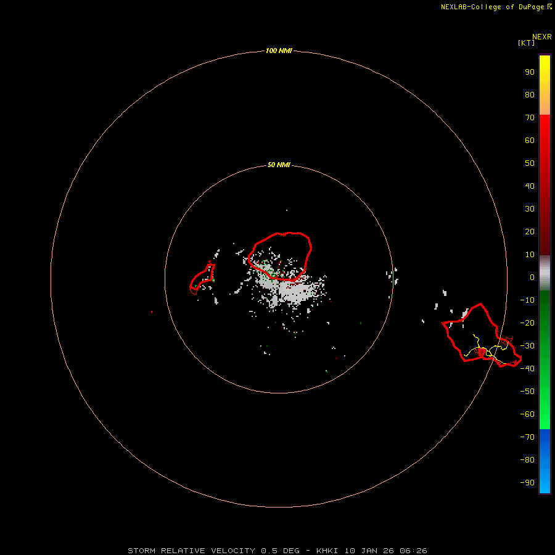Click the -90 value on velocity scale
555x555 pixels.
527,482
